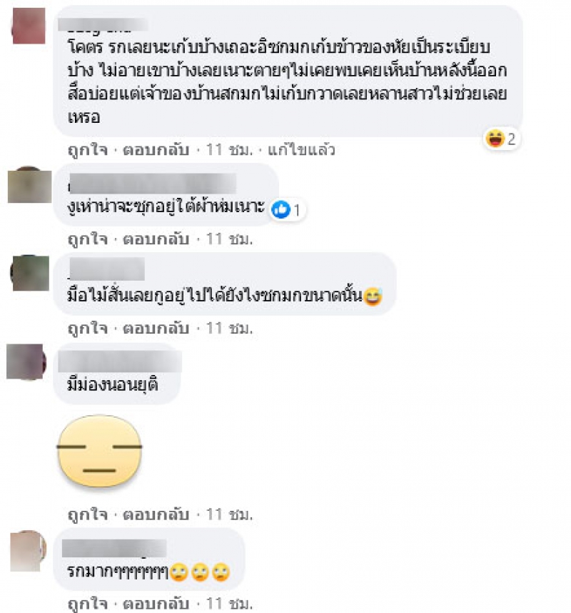Click ตอบกลับ under the last รกมาก comment

156,603
